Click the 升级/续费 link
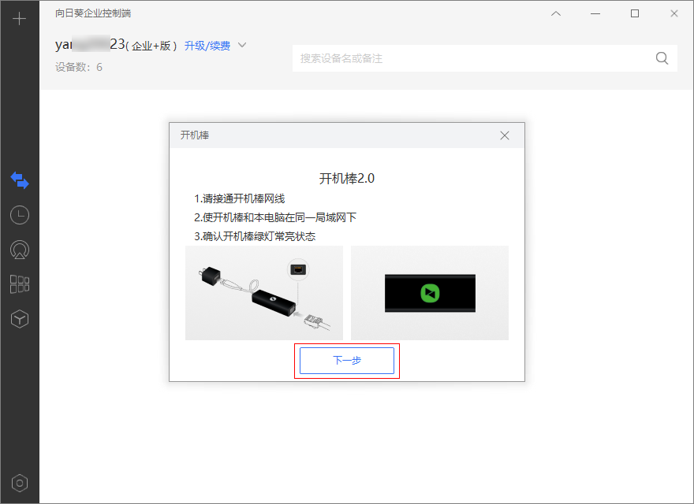 (207, 46)
